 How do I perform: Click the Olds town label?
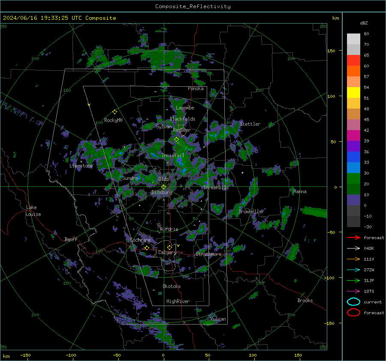coord(163,179)
